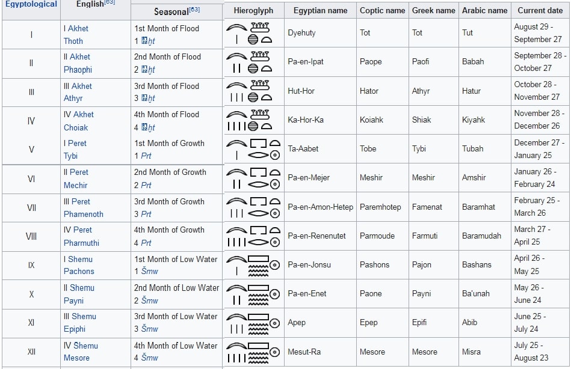
Task: Open the Thoth link
Action: [73, 41]
